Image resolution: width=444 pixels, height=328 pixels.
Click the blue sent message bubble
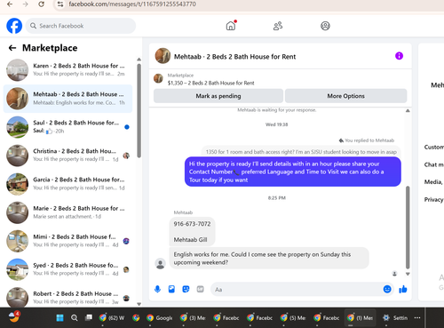293,172
